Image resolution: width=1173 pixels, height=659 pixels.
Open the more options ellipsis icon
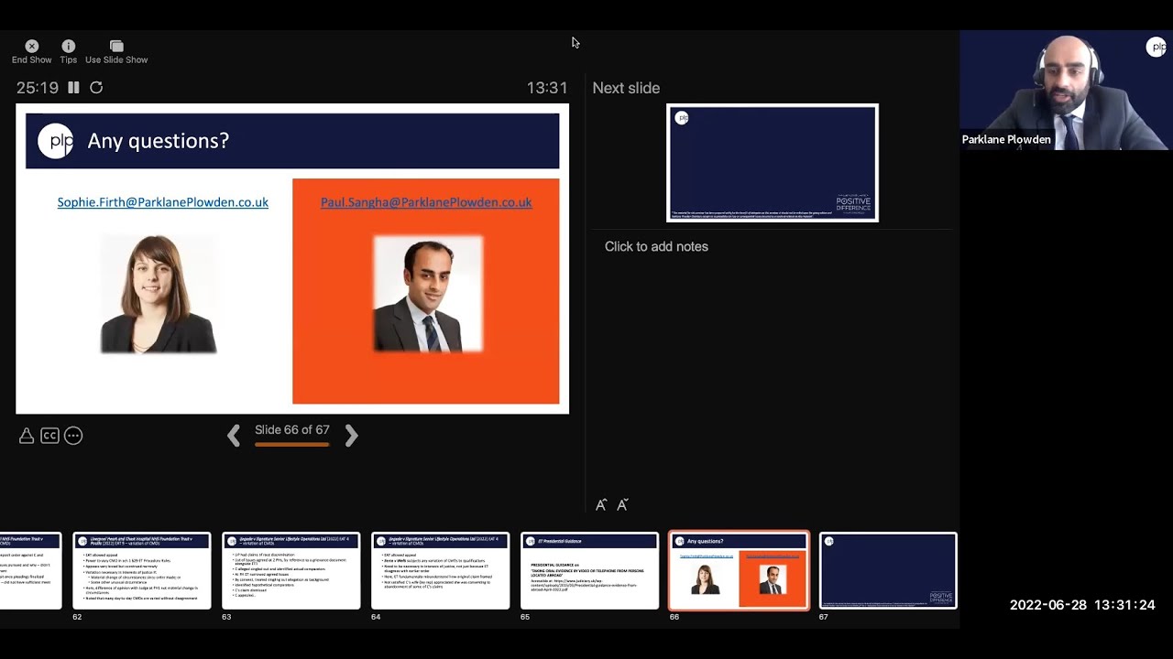(x=73, y=436)
